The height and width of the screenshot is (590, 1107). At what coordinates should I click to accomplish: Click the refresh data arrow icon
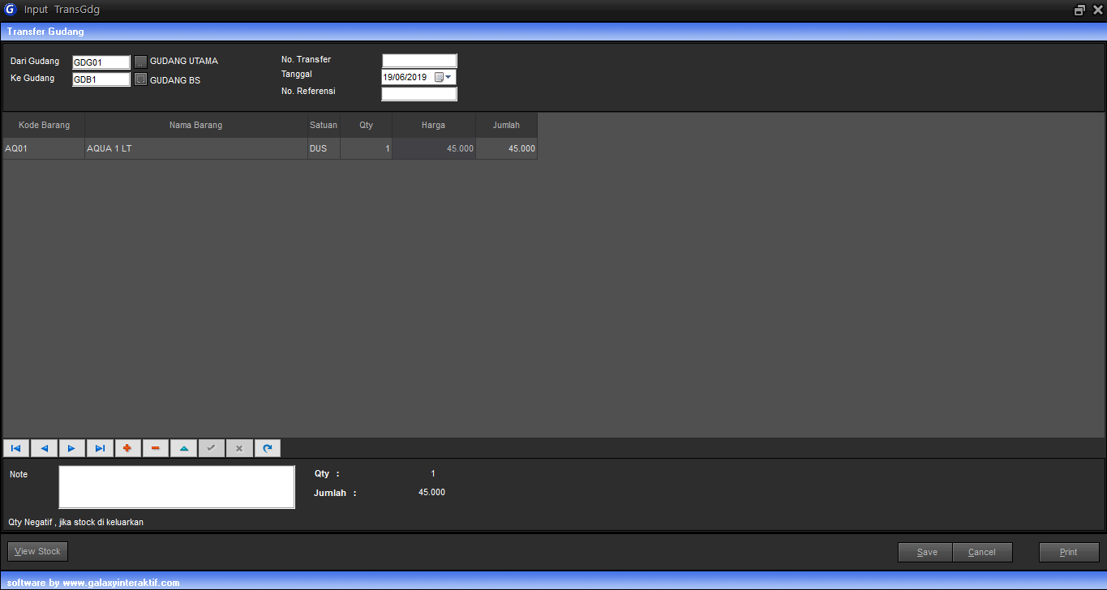(267, 448)
